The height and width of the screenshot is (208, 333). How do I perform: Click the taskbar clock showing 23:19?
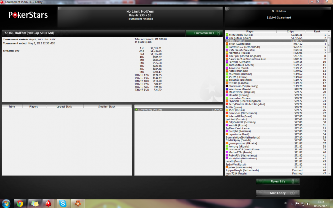click(x=321, y=204)
